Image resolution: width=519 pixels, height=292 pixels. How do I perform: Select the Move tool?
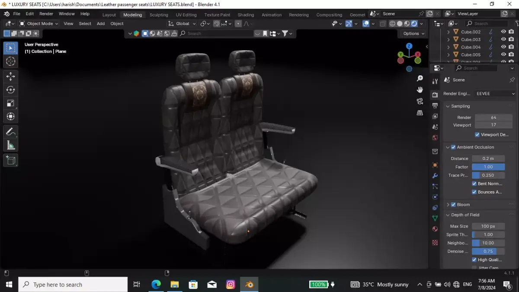click(x=11, y=77)
